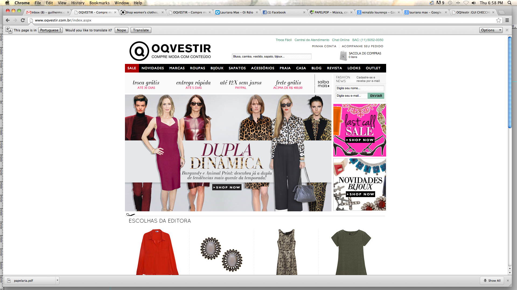The width and height of the screenshot is (517, 290).
Task: Open the ROUPAS navigation menu
Action: (197, 68)
